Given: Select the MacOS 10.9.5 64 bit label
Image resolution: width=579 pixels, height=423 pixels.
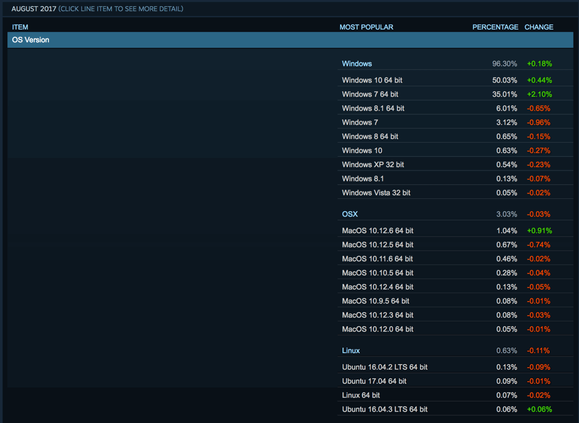Looking at the screenshot, I should 376,301.
